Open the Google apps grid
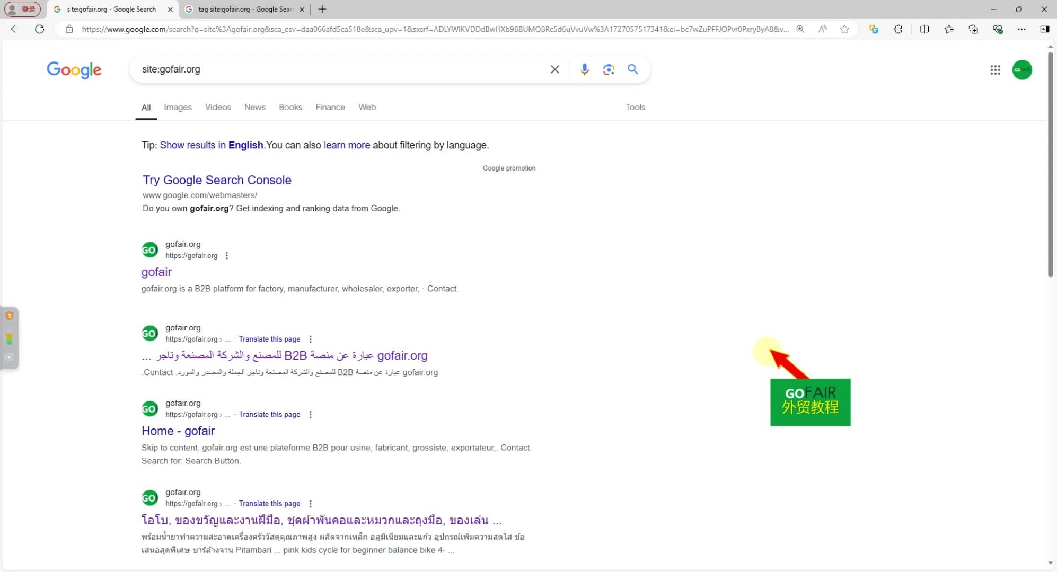The width and height of the screenshot is (1057, 572). point(995,70)
